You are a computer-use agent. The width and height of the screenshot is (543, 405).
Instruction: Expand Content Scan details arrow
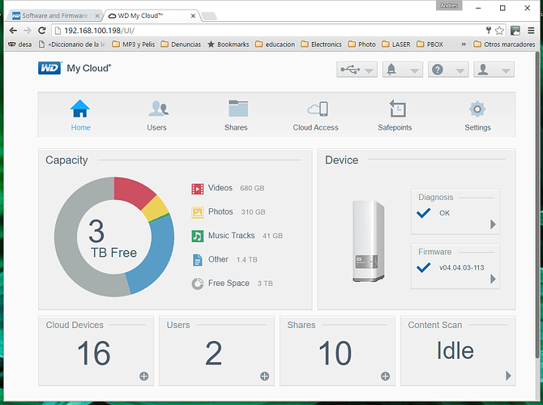[x=508, y=376]
